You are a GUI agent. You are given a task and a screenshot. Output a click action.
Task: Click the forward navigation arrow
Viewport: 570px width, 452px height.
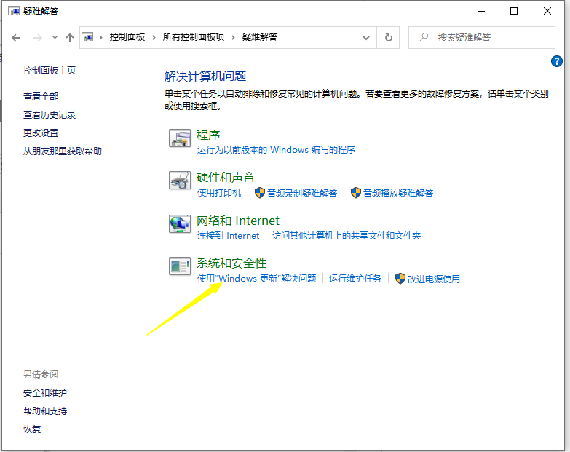(37, 37)
